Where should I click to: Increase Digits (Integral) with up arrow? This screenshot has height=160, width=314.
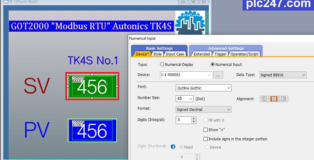tap(194, 118)
